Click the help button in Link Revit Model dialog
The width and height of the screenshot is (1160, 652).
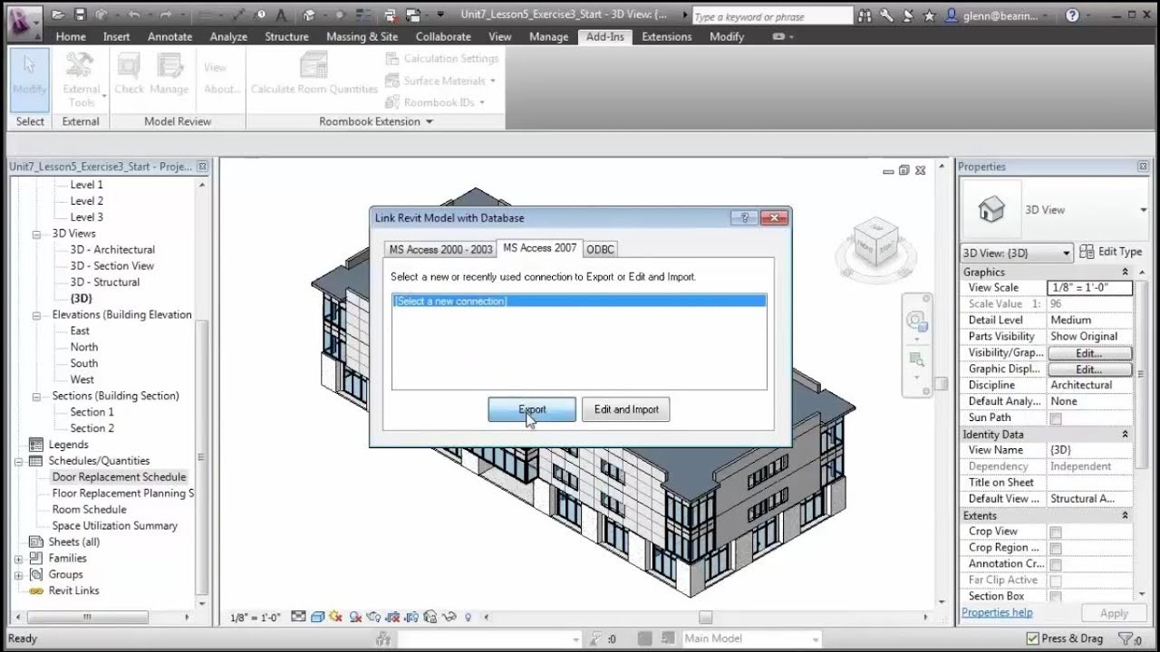point(744,217)
